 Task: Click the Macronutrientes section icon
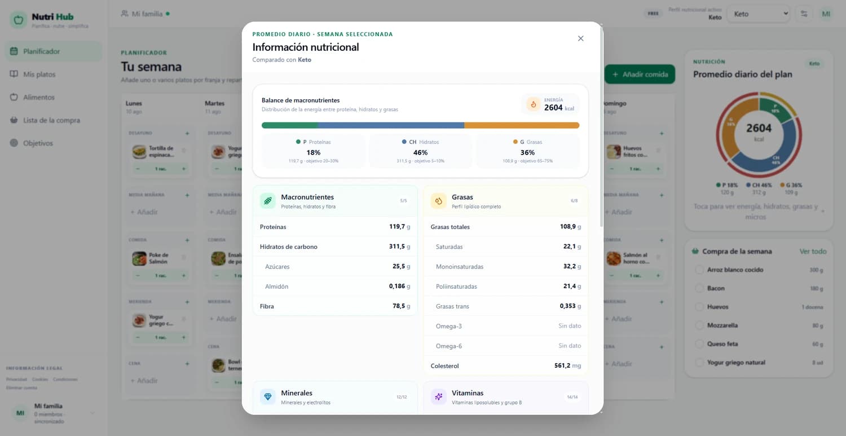268,201
